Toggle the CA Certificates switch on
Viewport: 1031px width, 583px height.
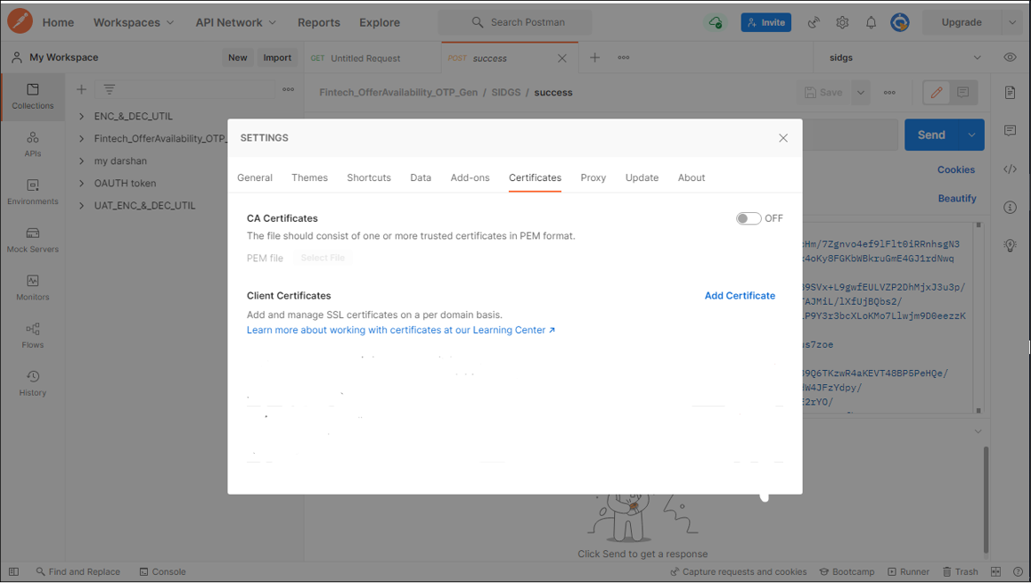(x=748, y=218)
